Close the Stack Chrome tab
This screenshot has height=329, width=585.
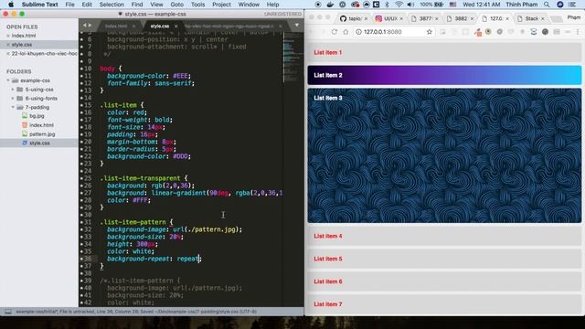(543, 18)
